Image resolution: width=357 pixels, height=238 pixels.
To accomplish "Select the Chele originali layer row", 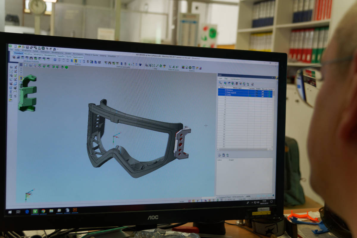I will click(x=245, y=93).
